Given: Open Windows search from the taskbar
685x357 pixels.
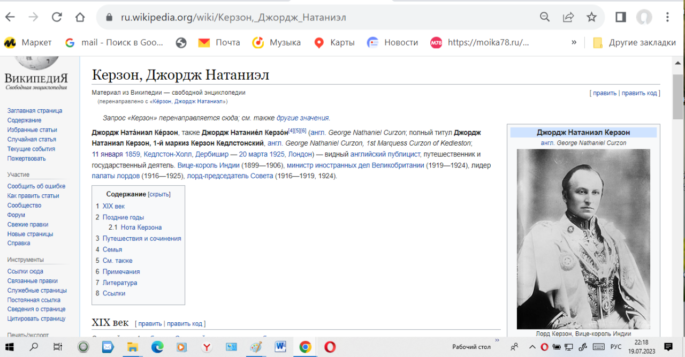Looking at the screenshot, I should click(x=34, y=347).
